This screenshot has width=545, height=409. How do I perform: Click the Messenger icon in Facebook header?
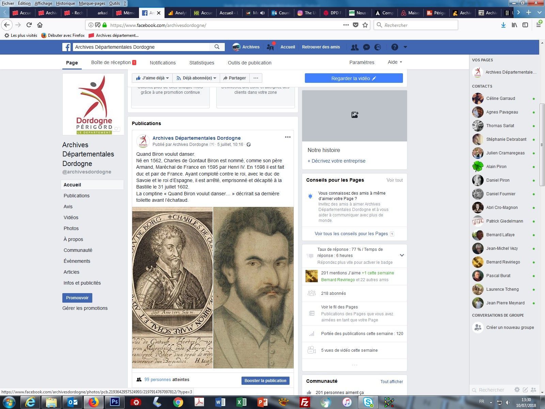(366, 47)
